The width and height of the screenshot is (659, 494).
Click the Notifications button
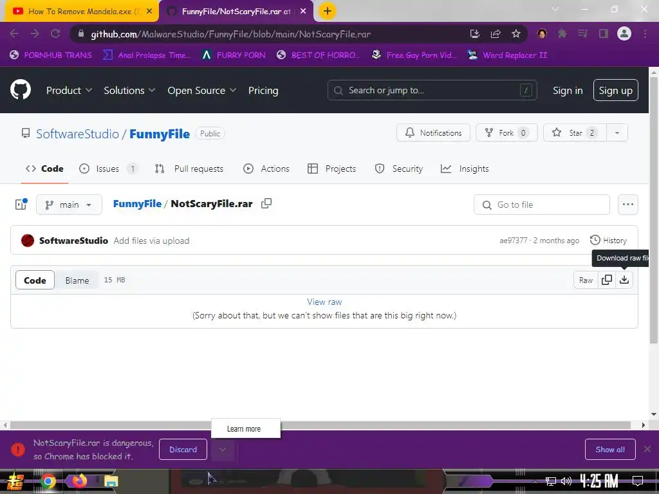[433, 133]
